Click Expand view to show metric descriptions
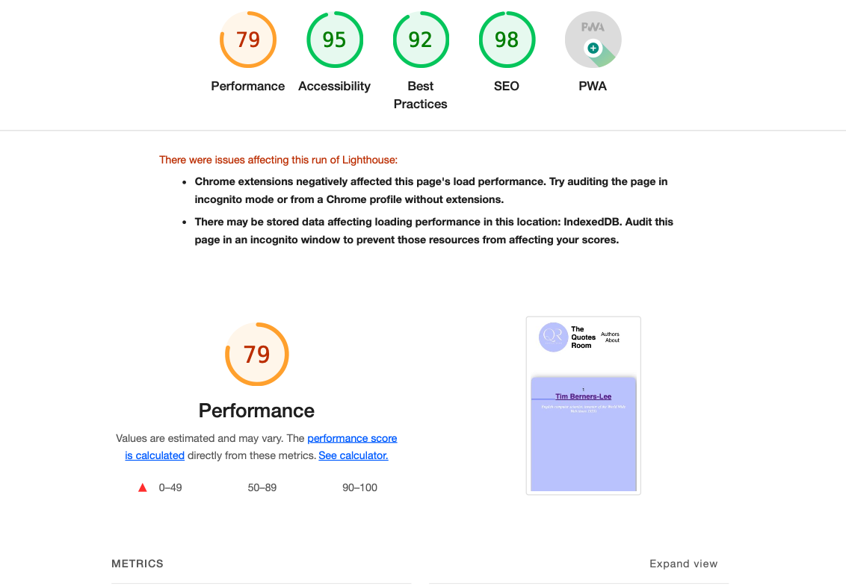 tap(683, 564)
